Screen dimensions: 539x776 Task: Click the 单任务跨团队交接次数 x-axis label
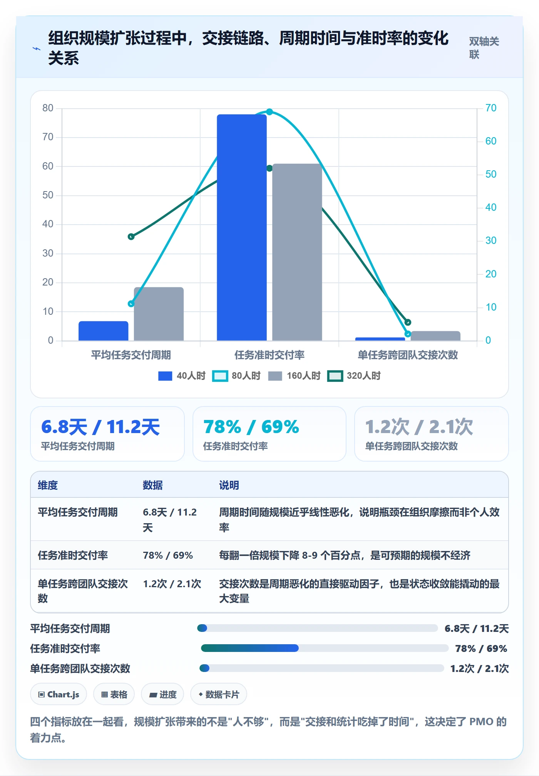(408, 355)
